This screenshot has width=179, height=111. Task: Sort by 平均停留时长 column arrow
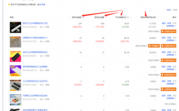click(x=131, y=17)
